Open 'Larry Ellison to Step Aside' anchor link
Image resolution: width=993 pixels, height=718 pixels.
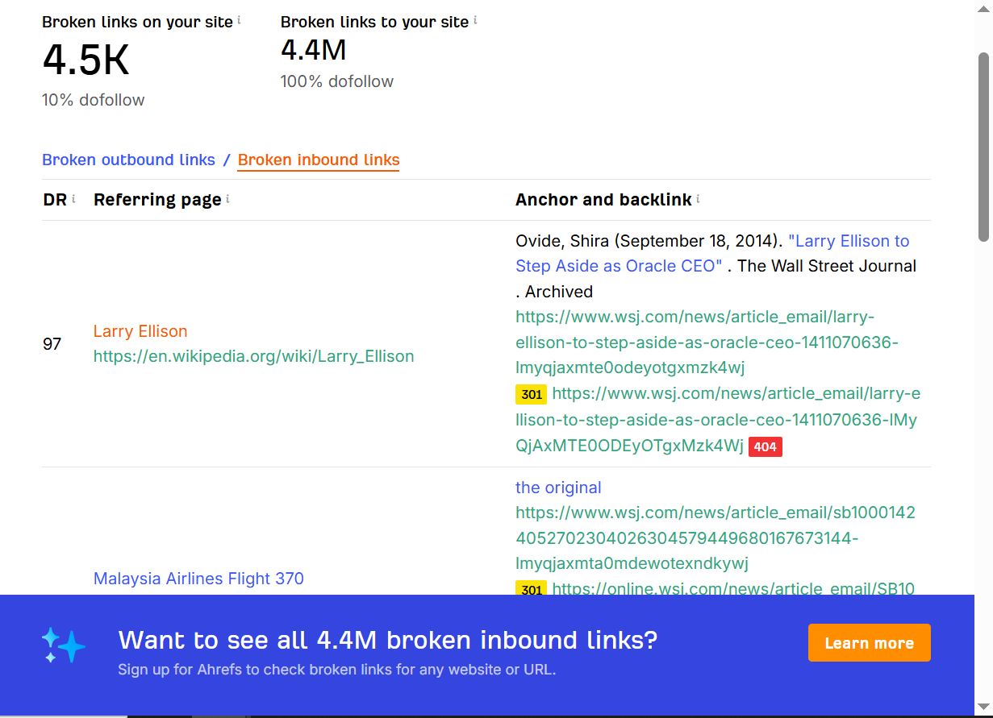[x=712, y=253]
